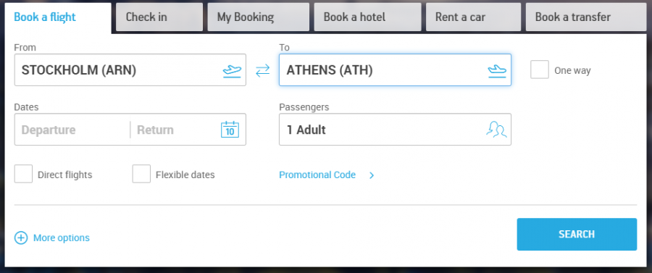
Task: Switch to the Check in tab
Action: point(159,17)
